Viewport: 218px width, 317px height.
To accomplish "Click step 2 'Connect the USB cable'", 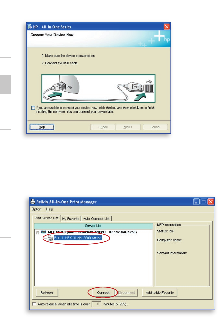I will (60, 63).
